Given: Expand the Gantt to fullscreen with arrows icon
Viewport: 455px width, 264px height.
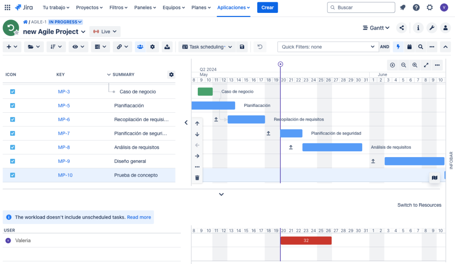Looking at the screenshot, I should [x=426, y=65].
